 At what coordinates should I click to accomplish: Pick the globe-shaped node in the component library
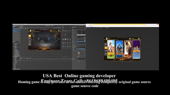pyautogui.click(x=65, y=35)
